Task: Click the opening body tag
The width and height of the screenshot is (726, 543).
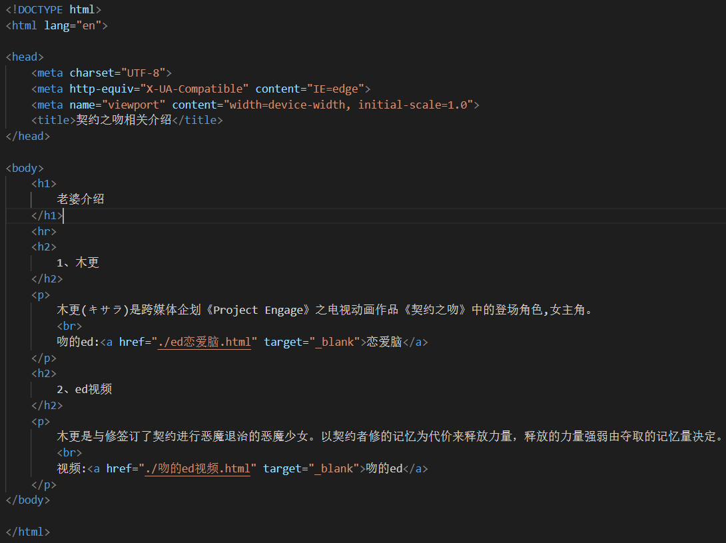Action: 25,169
